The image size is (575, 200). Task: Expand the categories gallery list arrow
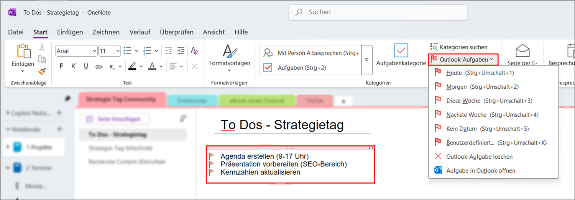(x=366, y=60)
